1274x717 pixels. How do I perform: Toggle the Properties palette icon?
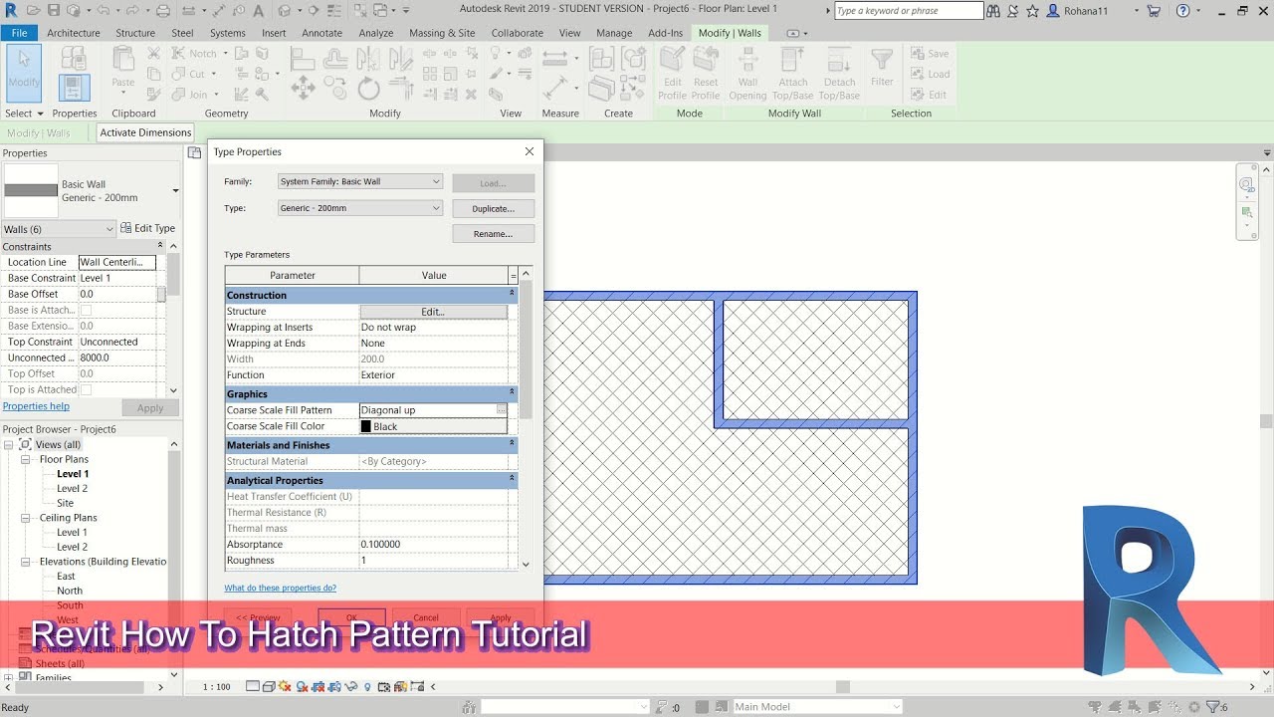pyautogui.click(x=74, y=89)
